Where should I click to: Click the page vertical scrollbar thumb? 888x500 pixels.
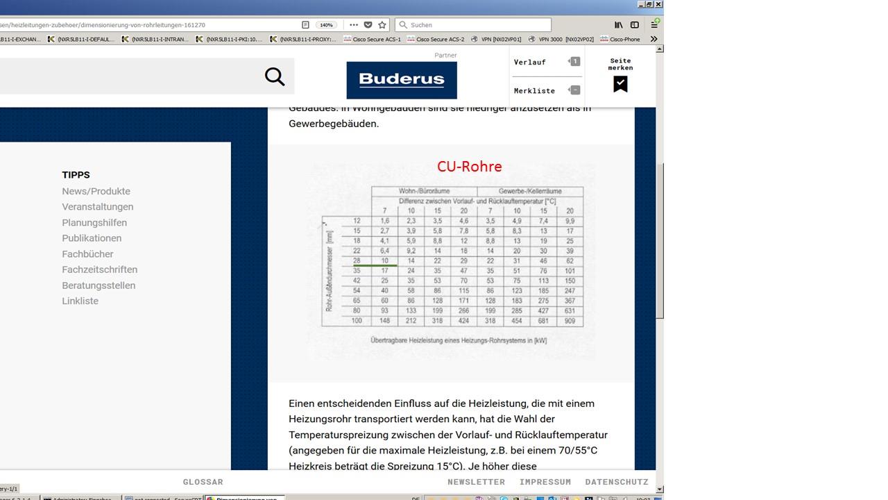click(660, 240)
